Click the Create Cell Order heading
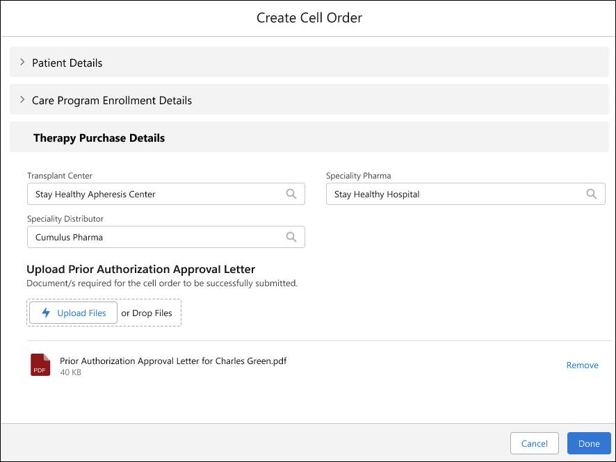This screenshot has width=616, height=462. [309, 17]
